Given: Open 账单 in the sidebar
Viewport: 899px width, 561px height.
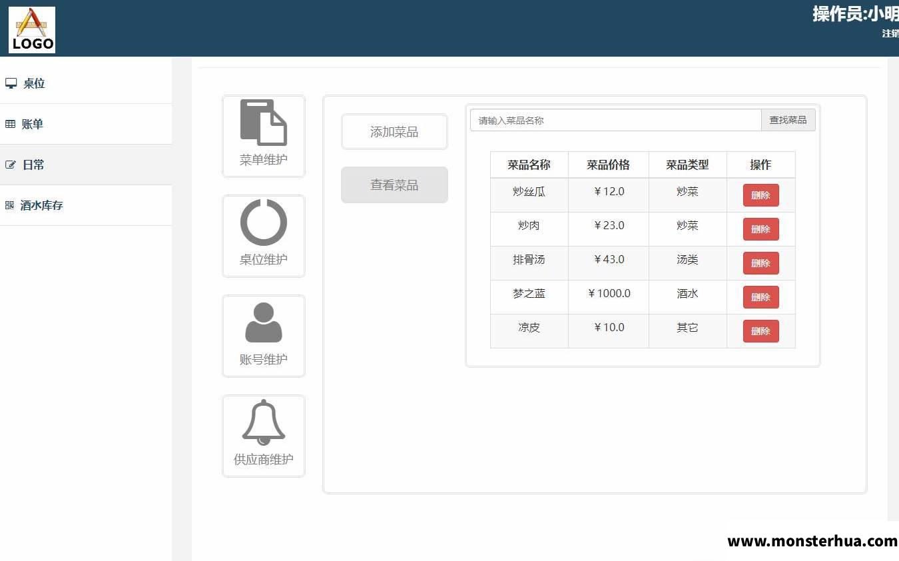Looking at the screenshot, I should coord(86,124).
